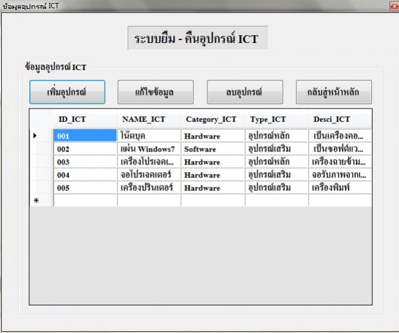The width and height of the screenshot is (399, 333).
Task: Click the แก้ไขข้อมูล button
Action: click(x=156, y=92)
